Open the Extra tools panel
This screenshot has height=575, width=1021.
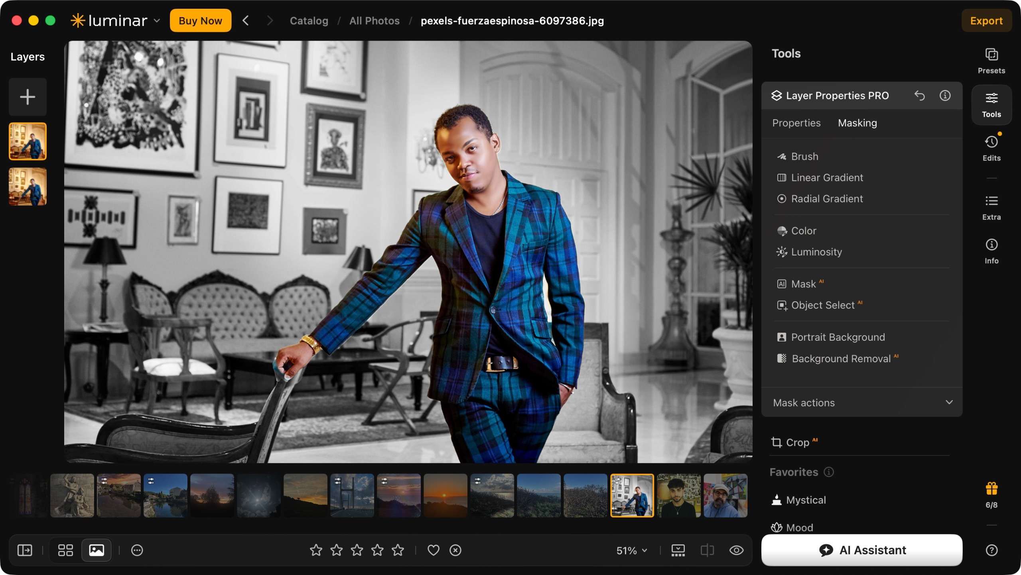(991, 208)
